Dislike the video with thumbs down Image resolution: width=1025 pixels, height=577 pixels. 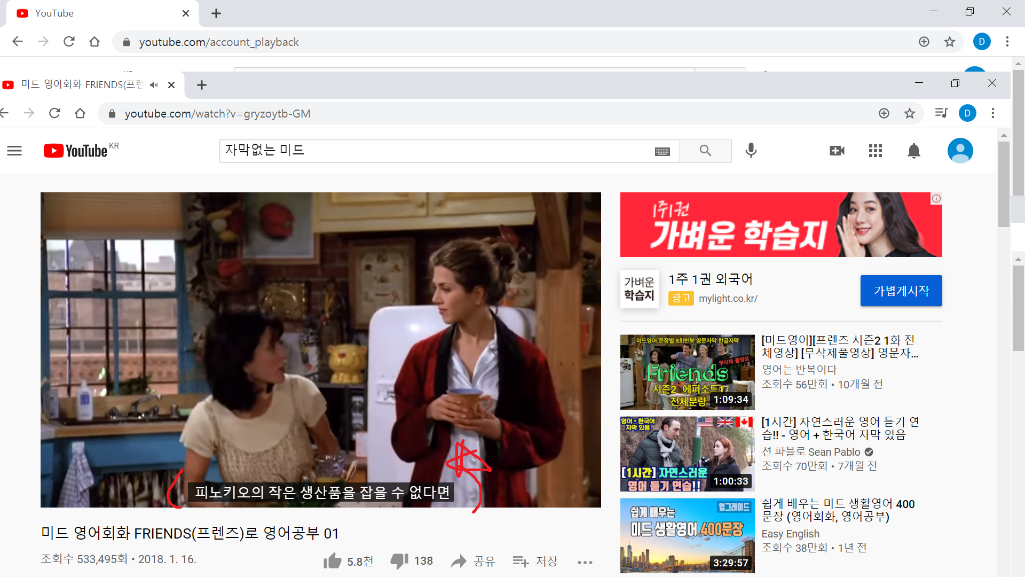click(x=399, y=561)
